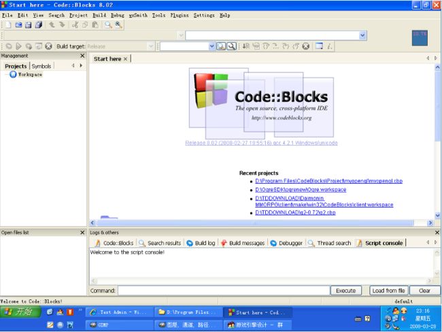442x332 pixels.
Task: Switch to the GIMP taskbar window
Action: (x=120, y=325)
